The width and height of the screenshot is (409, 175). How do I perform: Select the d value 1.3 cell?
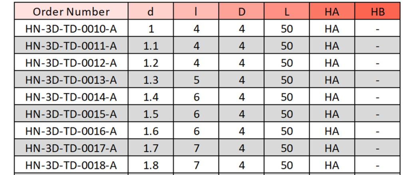[x=151, y=79]
